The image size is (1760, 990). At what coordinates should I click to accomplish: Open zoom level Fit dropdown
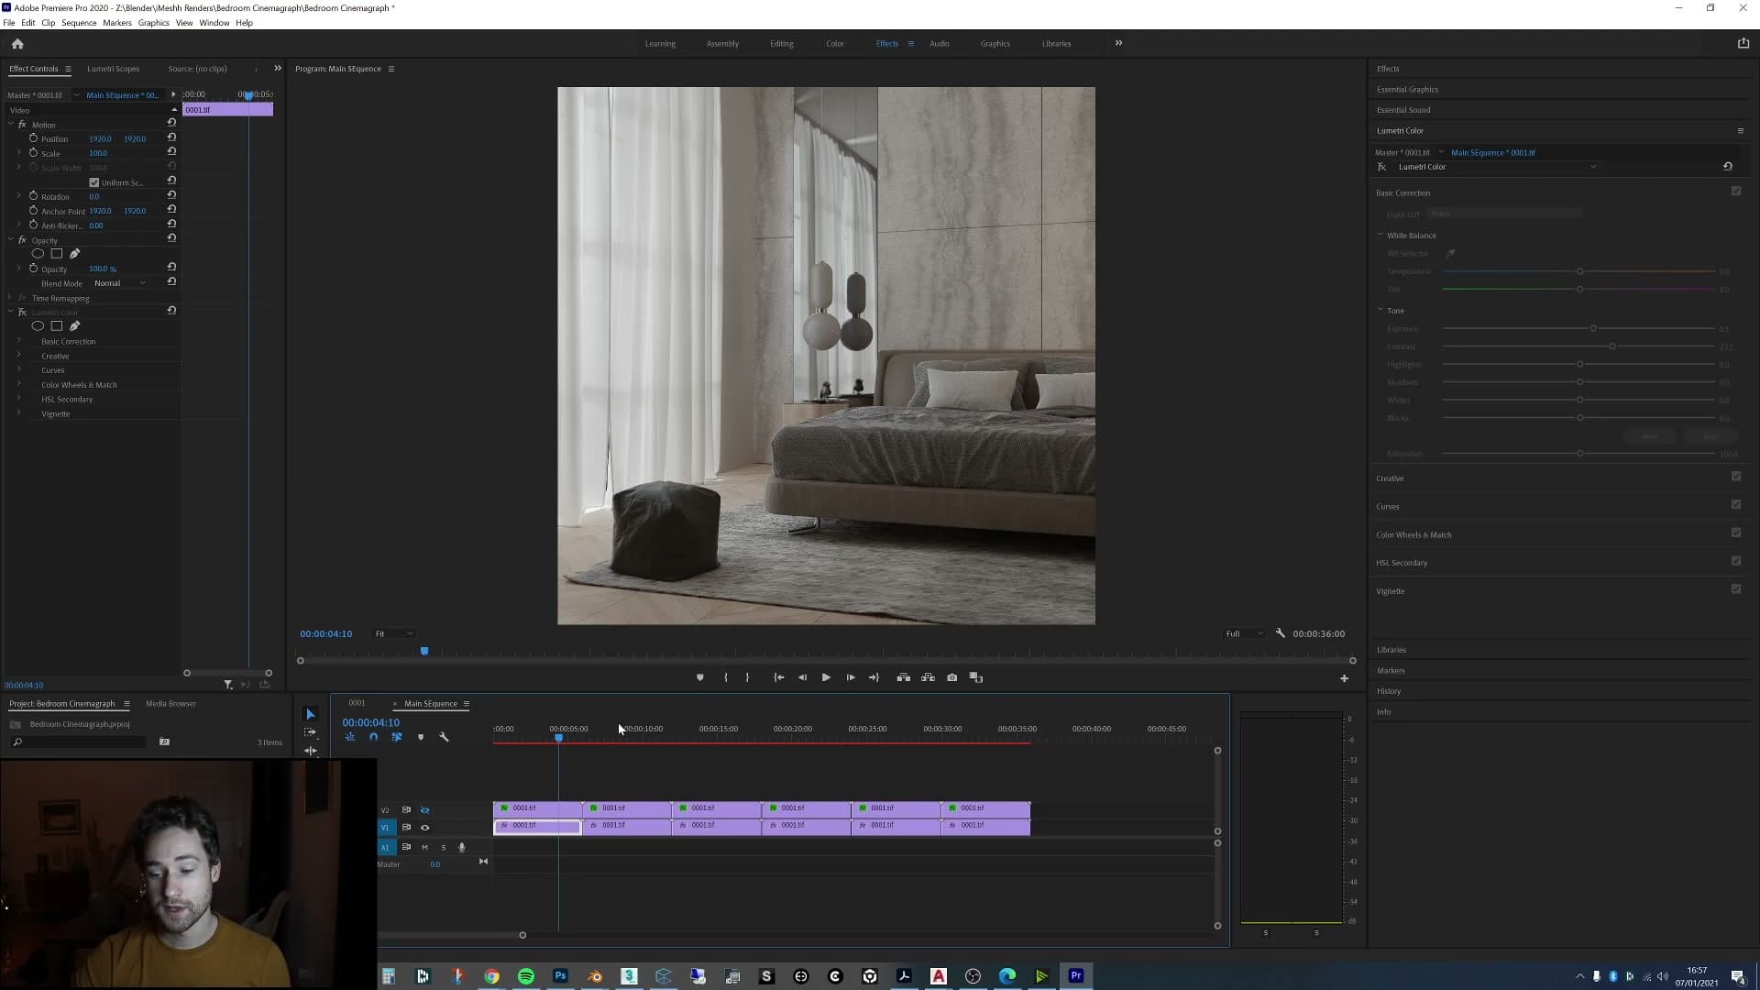coord(394,633)
